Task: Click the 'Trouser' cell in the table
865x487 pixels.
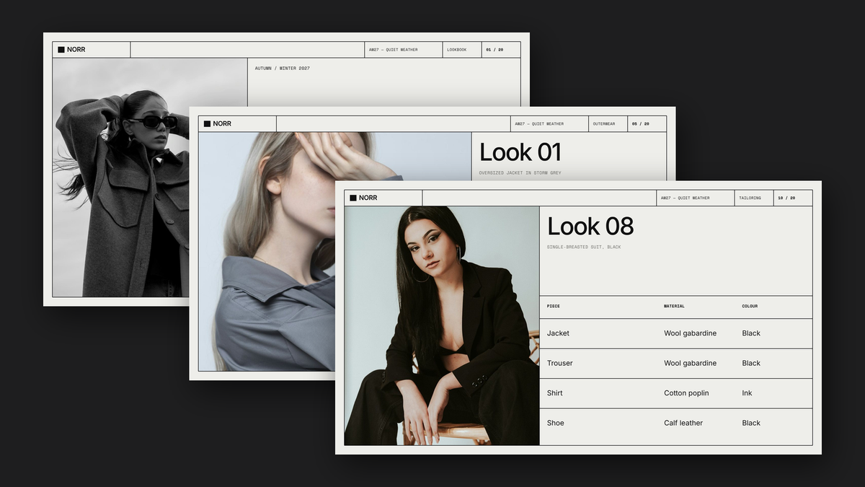Action: pos(560,364)
